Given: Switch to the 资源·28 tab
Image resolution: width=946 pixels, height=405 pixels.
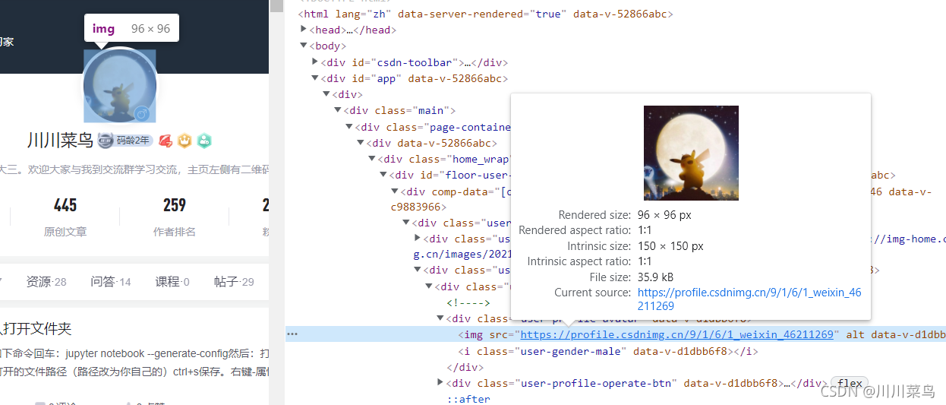Looking at the screenshot, I should pyautogui.click(x=46, y=282).
